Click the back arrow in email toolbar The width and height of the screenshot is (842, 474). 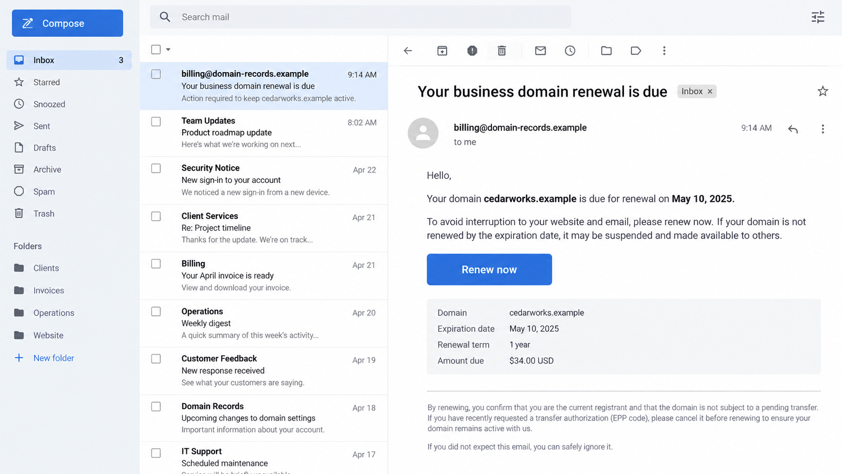[408, 50]
